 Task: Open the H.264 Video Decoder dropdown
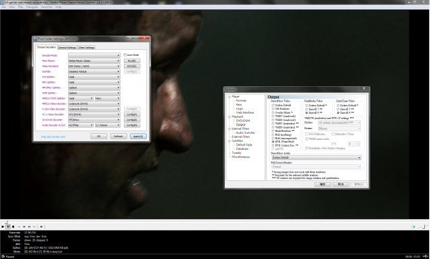pos(94,109)
